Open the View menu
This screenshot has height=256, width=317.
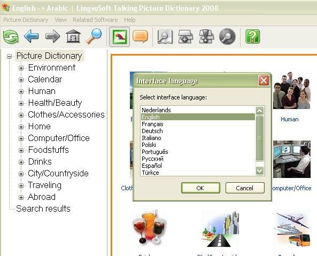point(60,20)
